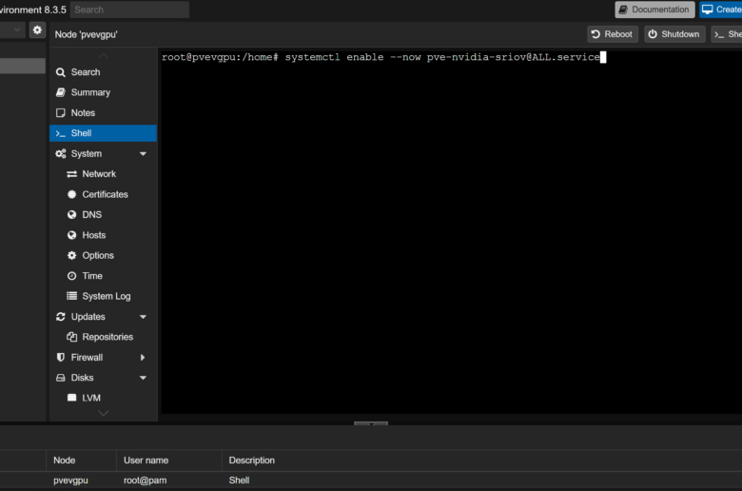Click the Node 'pvevgpu' title text
The image size is (742, 491).
click(86, 34)
